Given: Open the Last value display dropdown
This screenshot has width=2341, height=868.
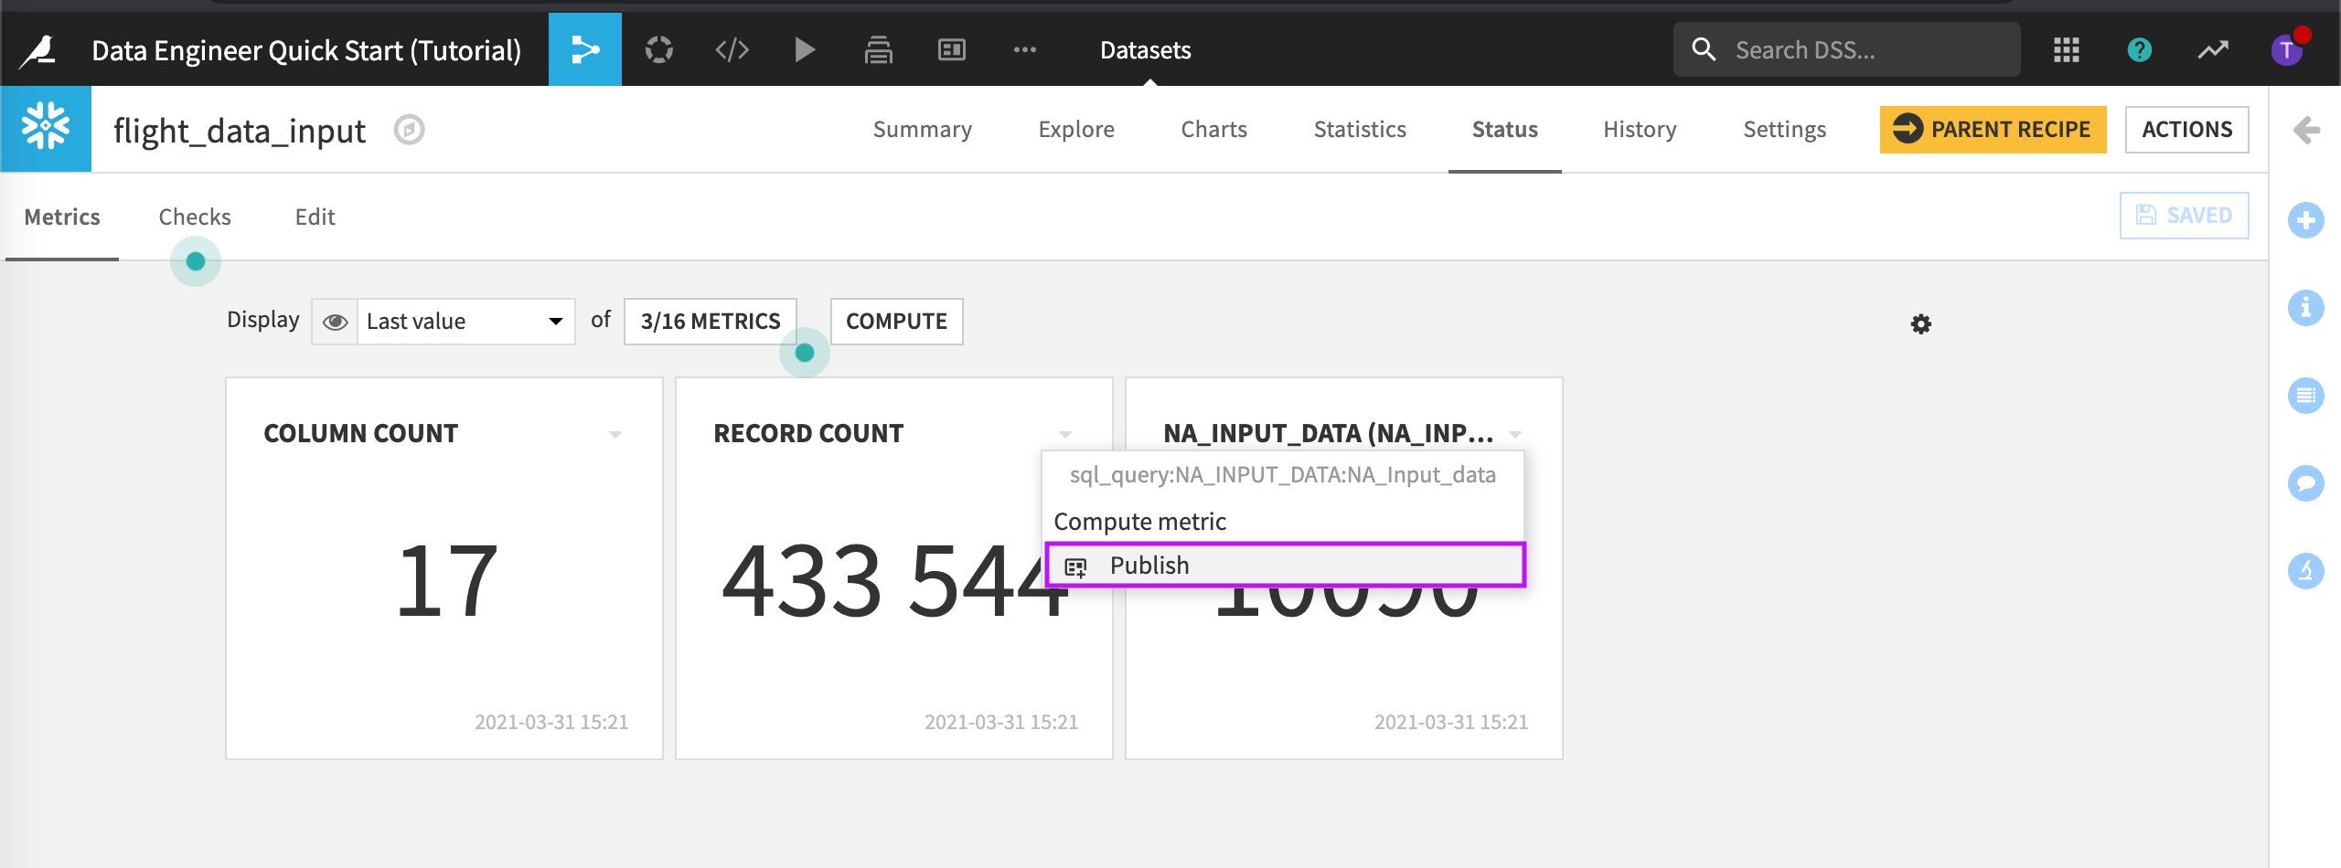Looking at the screenshot, I should coord(465,322).
